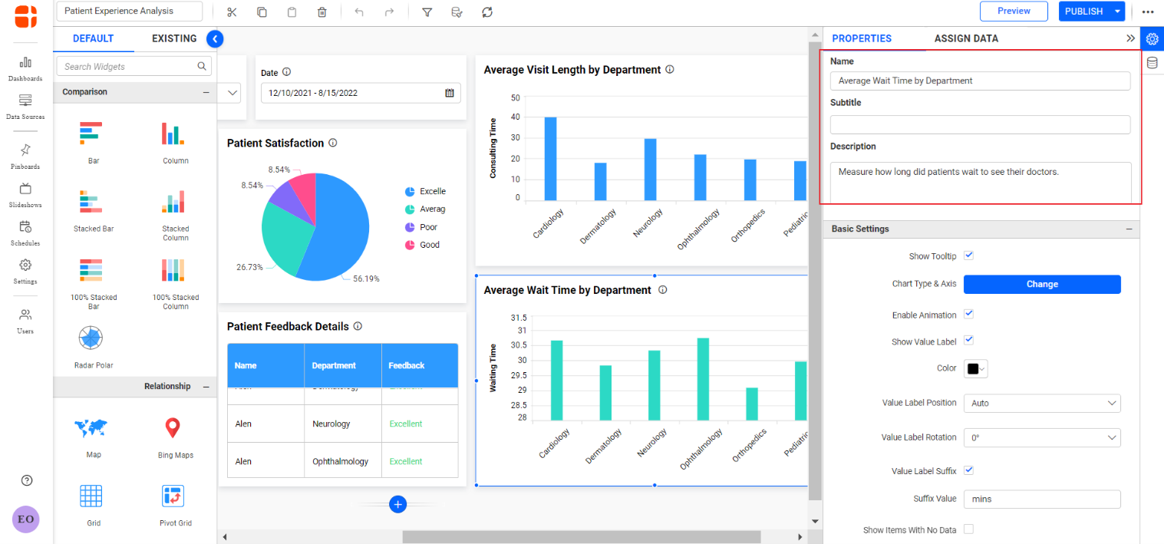Click the filter icon in the toolbar
The height and width of the screenshot is (544, 1164).
click(x=427, y=12)
